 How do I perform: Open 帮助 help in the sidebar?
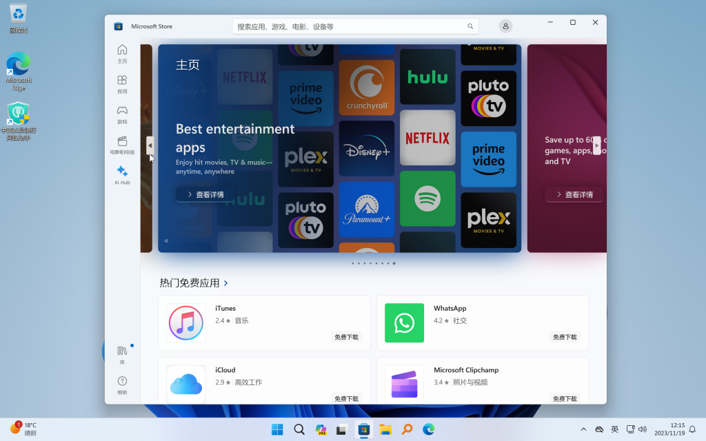tap(122, 385)
